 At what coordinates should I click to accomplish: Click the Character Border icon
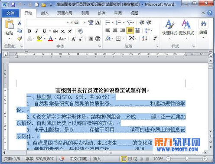(x=98, y=23)
